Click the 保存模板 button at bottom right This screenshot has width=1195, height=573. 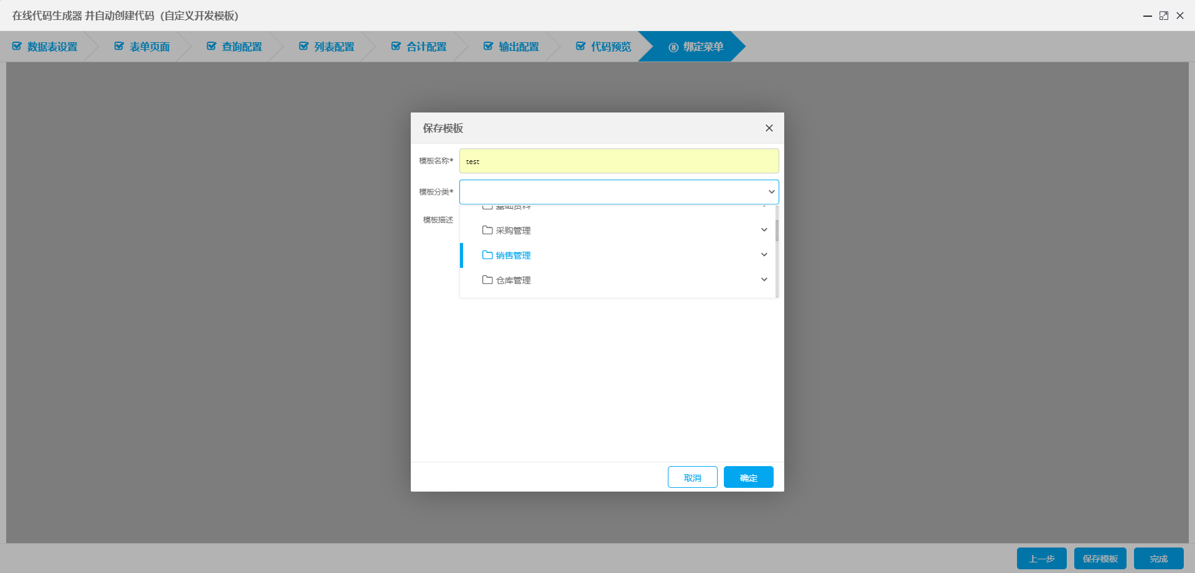tap(1099, 558)
